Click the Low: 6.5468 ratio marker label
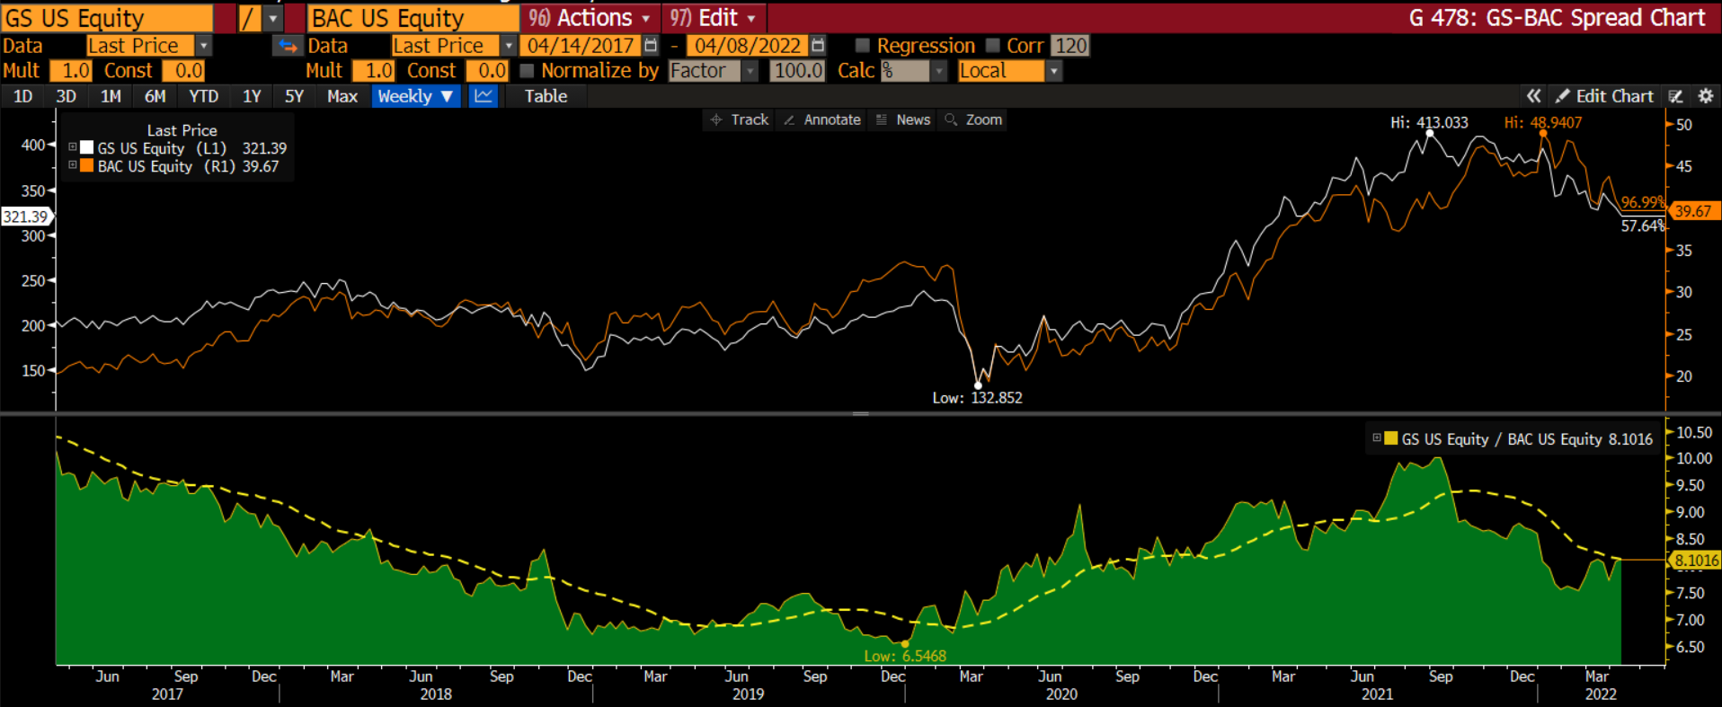The width and height of the screenshot is (1722, 707). pos(905,657)
